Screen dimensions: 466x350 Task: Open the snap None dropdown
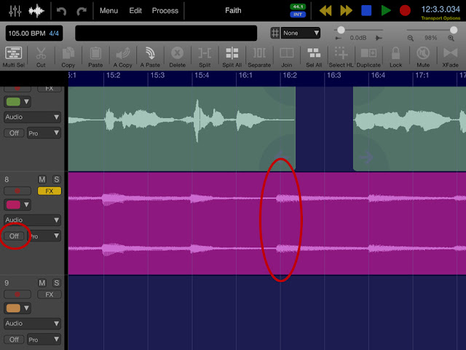pyautogui.click(x=301, y=33)
